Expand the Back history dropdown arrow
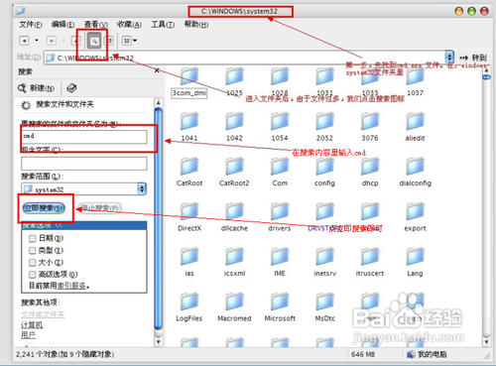The width and height of the screenshot is (496, 366). coord(37,41)
